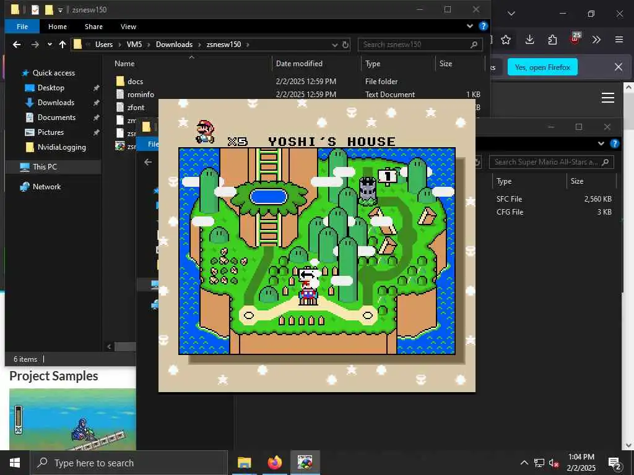Open Firefox application hamburger menu
This screenshot has height=475, width=634.
(x=619, y=40)
